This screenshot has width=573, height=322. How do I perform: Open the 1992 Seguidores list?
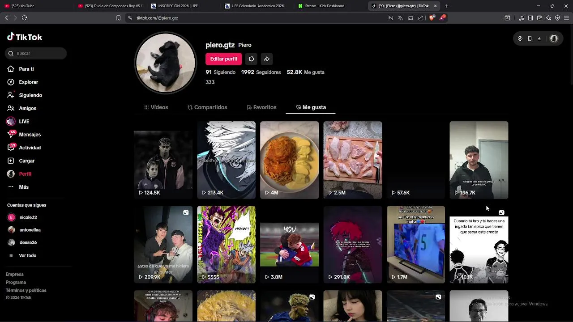coord(261,72)
